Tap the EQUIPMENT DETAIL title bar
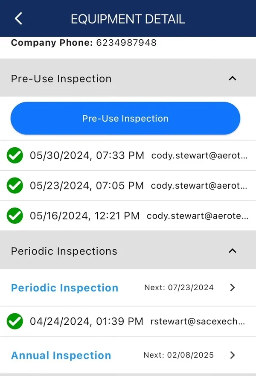This screenshot has width=256, height=376. tap(128, 18)
